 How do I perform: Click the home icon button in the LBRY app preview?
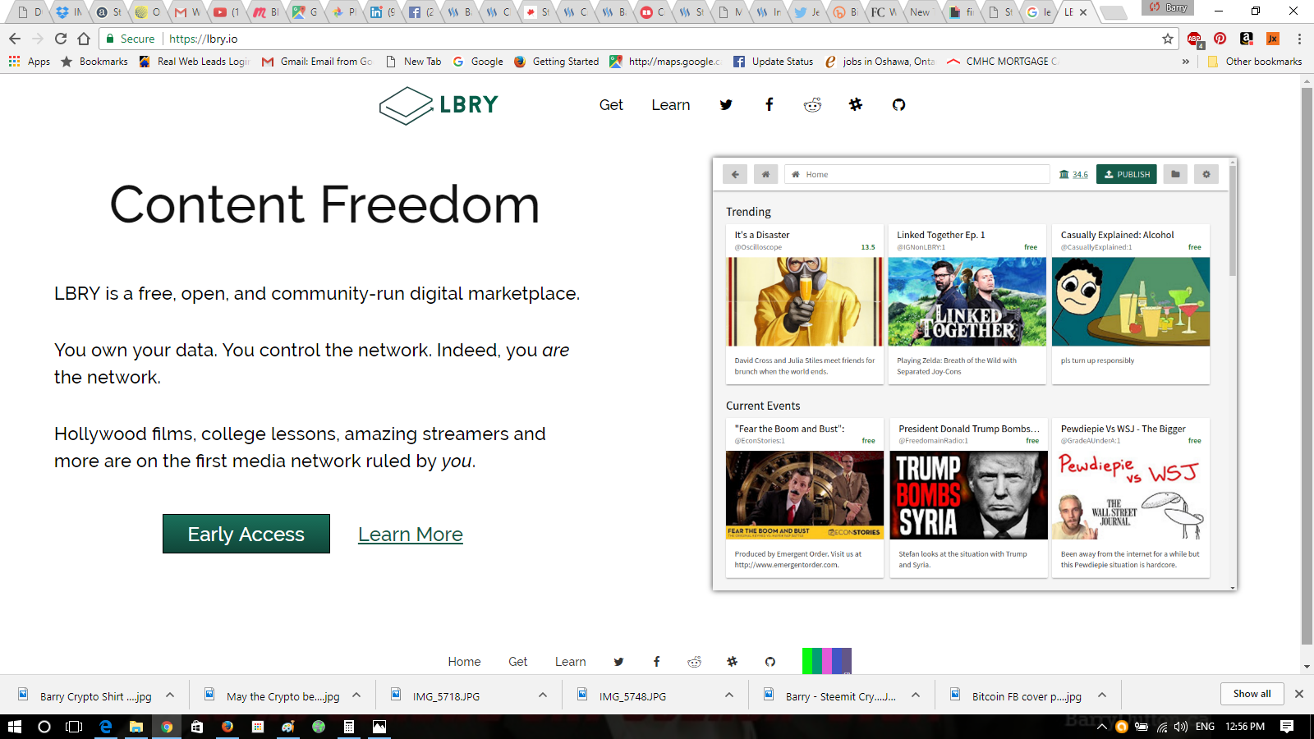coord(765,174)
